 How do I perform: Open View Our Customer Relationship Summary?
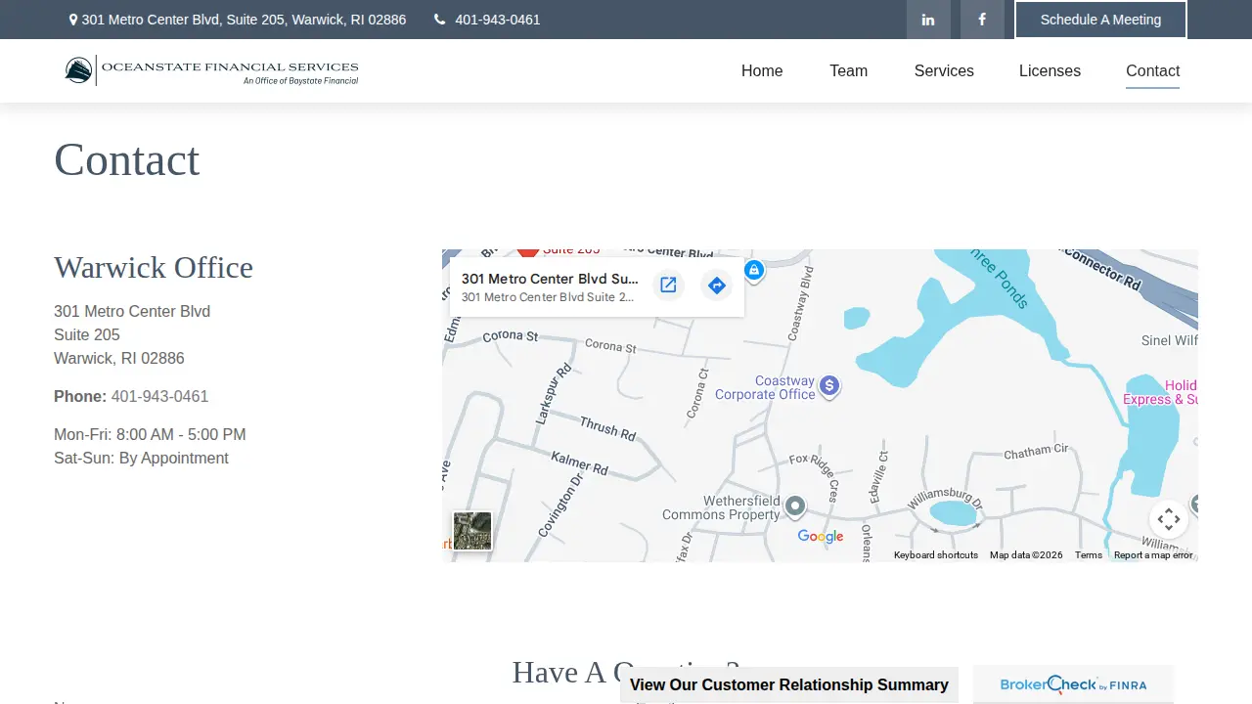[x=789, y=684]
